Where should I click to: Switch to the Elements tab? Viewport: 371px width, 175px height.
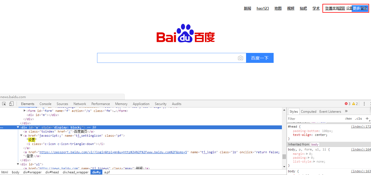pyautogui.click(x=28, y=104)
